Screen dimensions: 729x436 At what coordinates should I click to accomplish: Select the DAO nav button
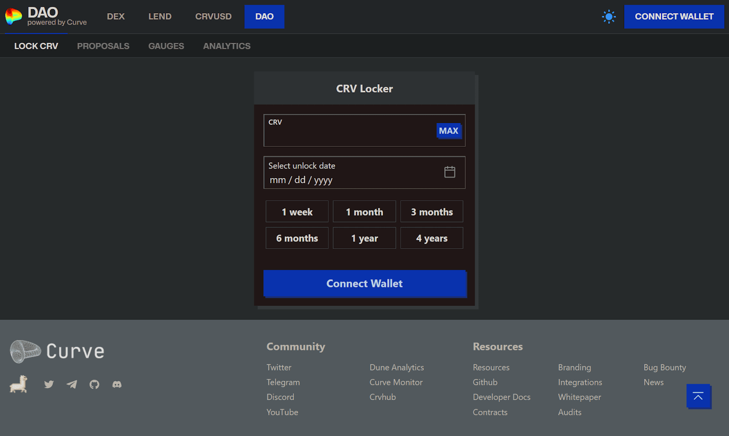point(264,17)
